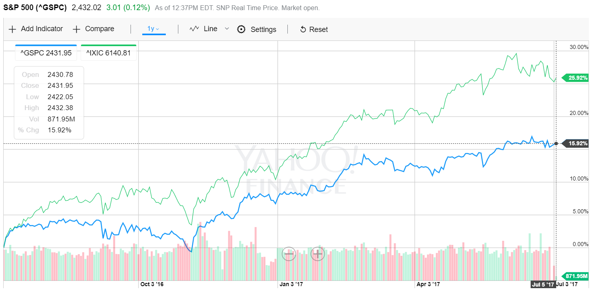Click the line chart type icon
Image resolution: width=591 pixels, height=291 pixels.
(x=195, y=29)
